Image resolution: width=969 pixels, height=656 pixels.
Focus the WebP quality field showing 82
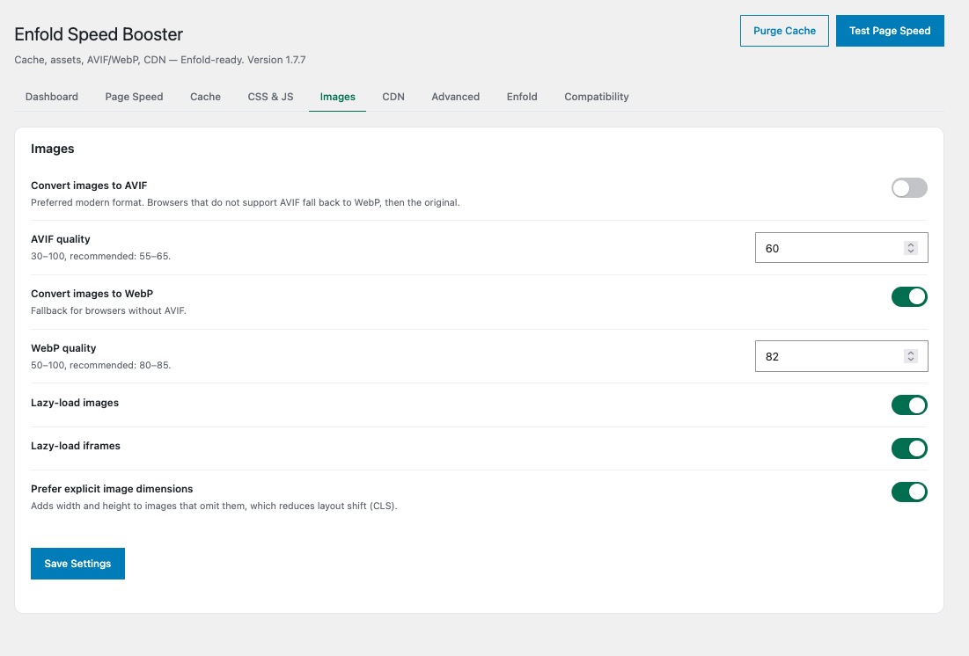click(841, 356)
